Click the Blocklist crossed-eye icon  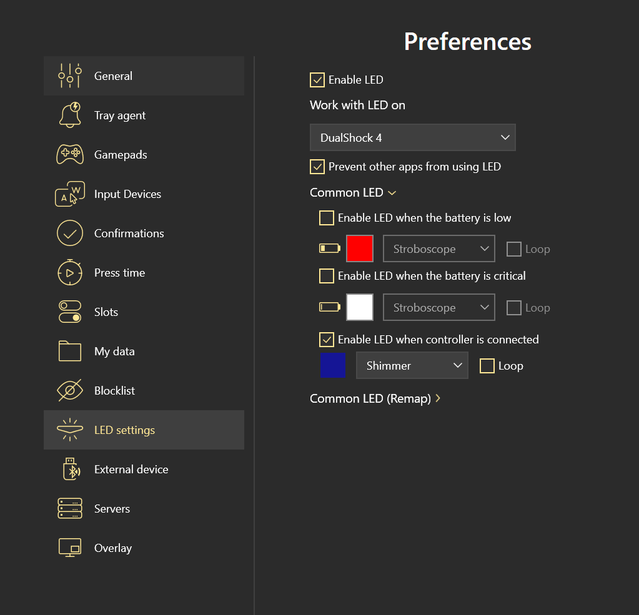70,391
